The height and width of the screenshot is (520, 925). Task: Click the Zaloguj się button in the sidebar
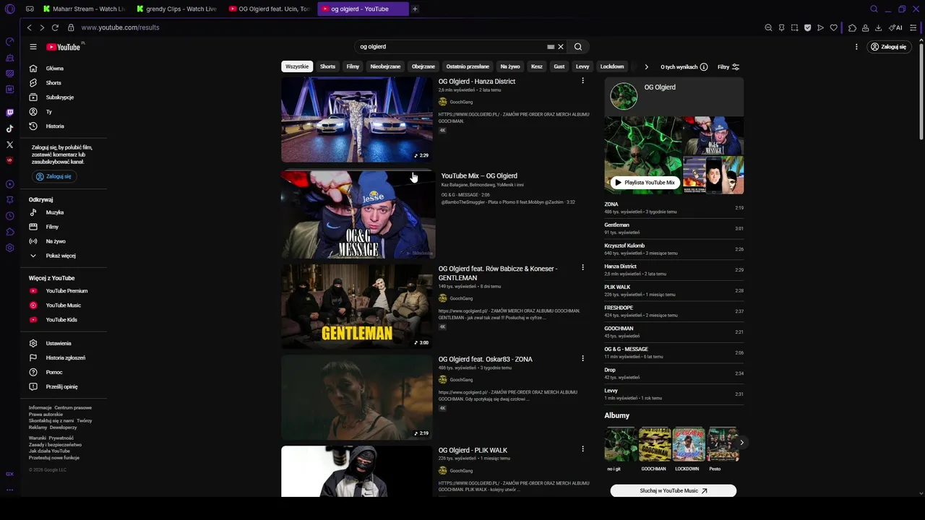point(53,176)
